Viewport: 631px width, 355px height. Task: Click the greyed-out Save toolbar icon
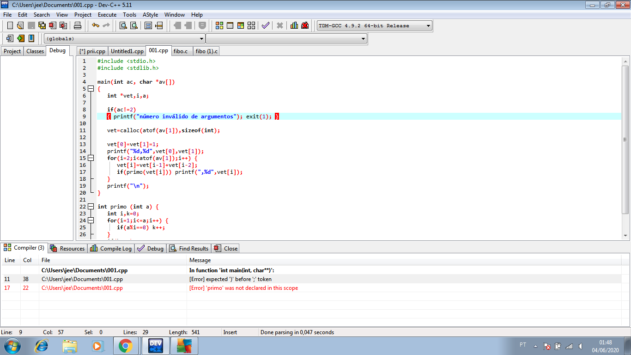(31, 25)
